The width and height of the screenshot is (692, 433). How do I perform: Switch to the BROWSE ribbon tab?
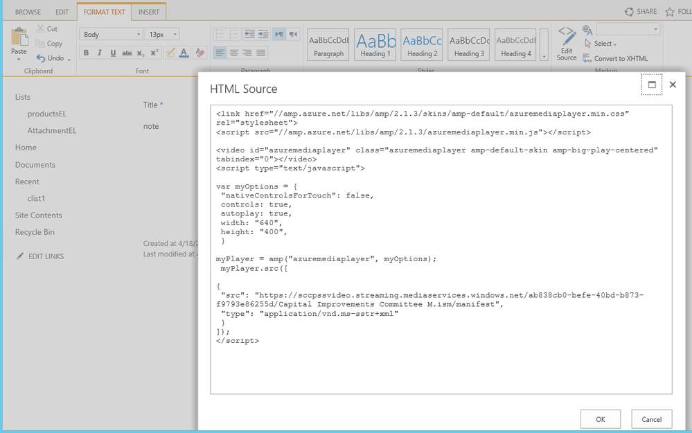28,12
